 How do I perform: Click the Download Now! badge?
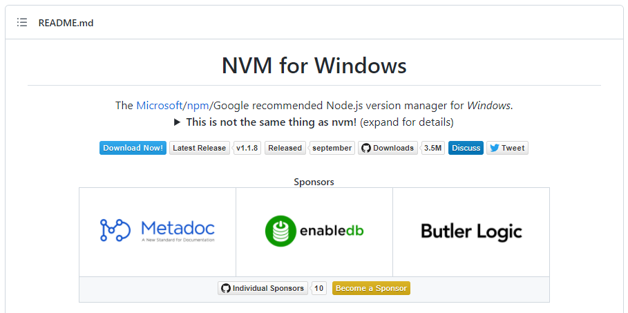tap(133, 148)
